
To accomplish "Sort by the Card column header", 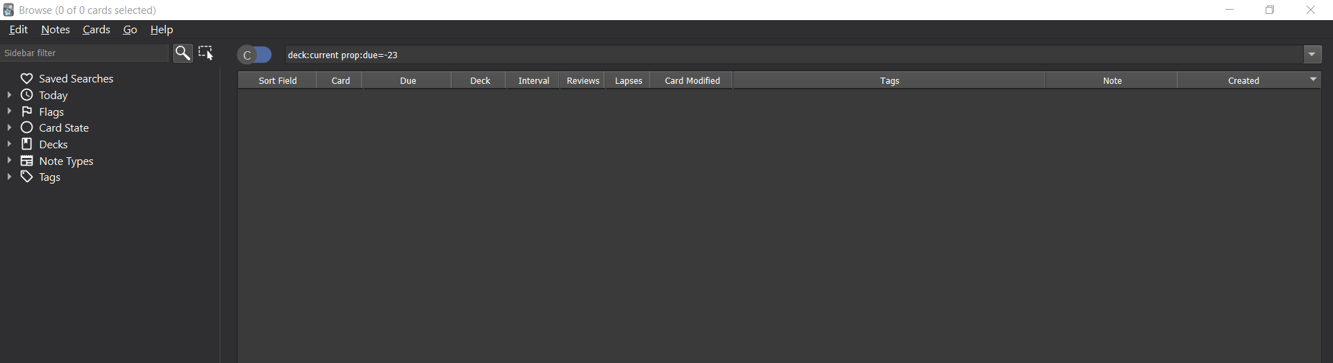I will tap(340, 80).
